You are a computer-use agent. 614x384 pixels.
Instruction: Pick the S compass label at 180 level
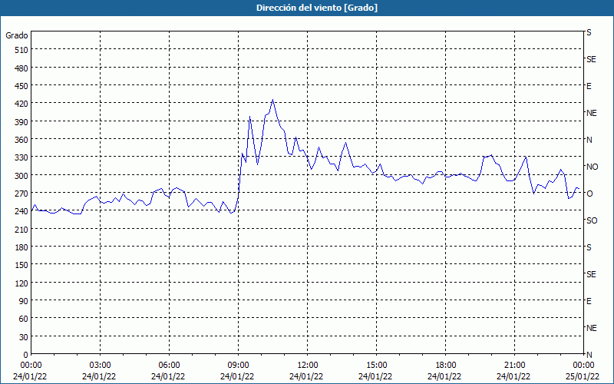point(589,247)
